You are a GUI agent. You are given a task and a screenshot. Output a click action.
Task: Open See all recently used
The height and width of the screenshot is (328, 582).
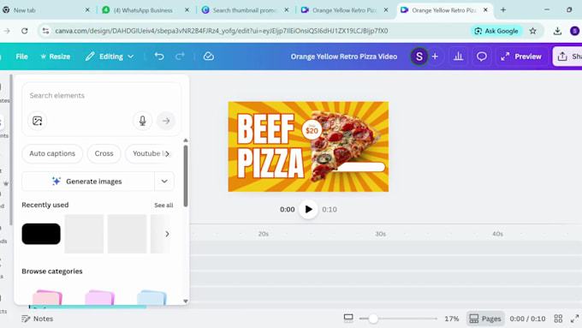(x=163, y=205)
